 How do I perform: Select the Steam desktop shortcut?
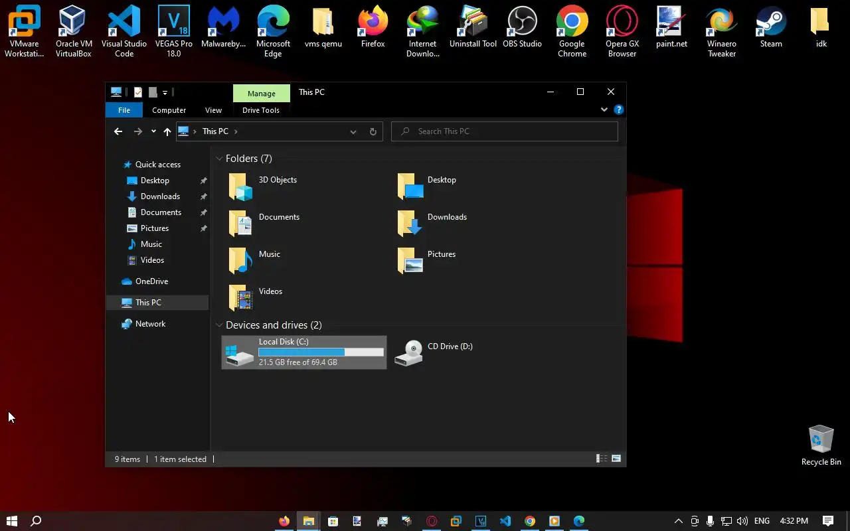(771, 27)
